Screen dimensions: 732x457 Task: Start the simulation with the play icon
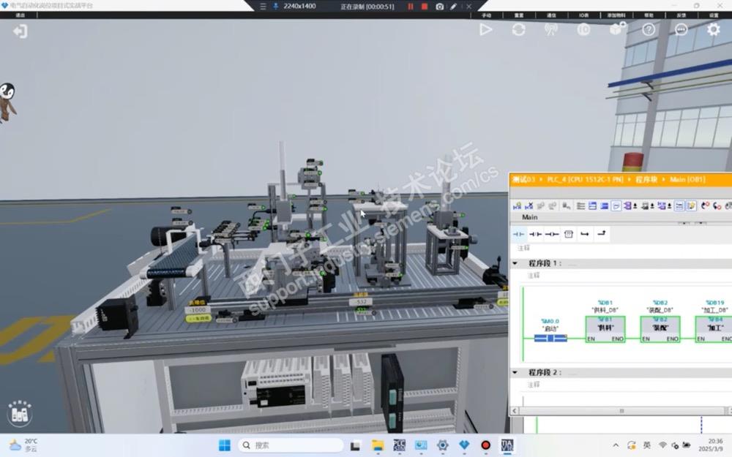click(485, 30)
